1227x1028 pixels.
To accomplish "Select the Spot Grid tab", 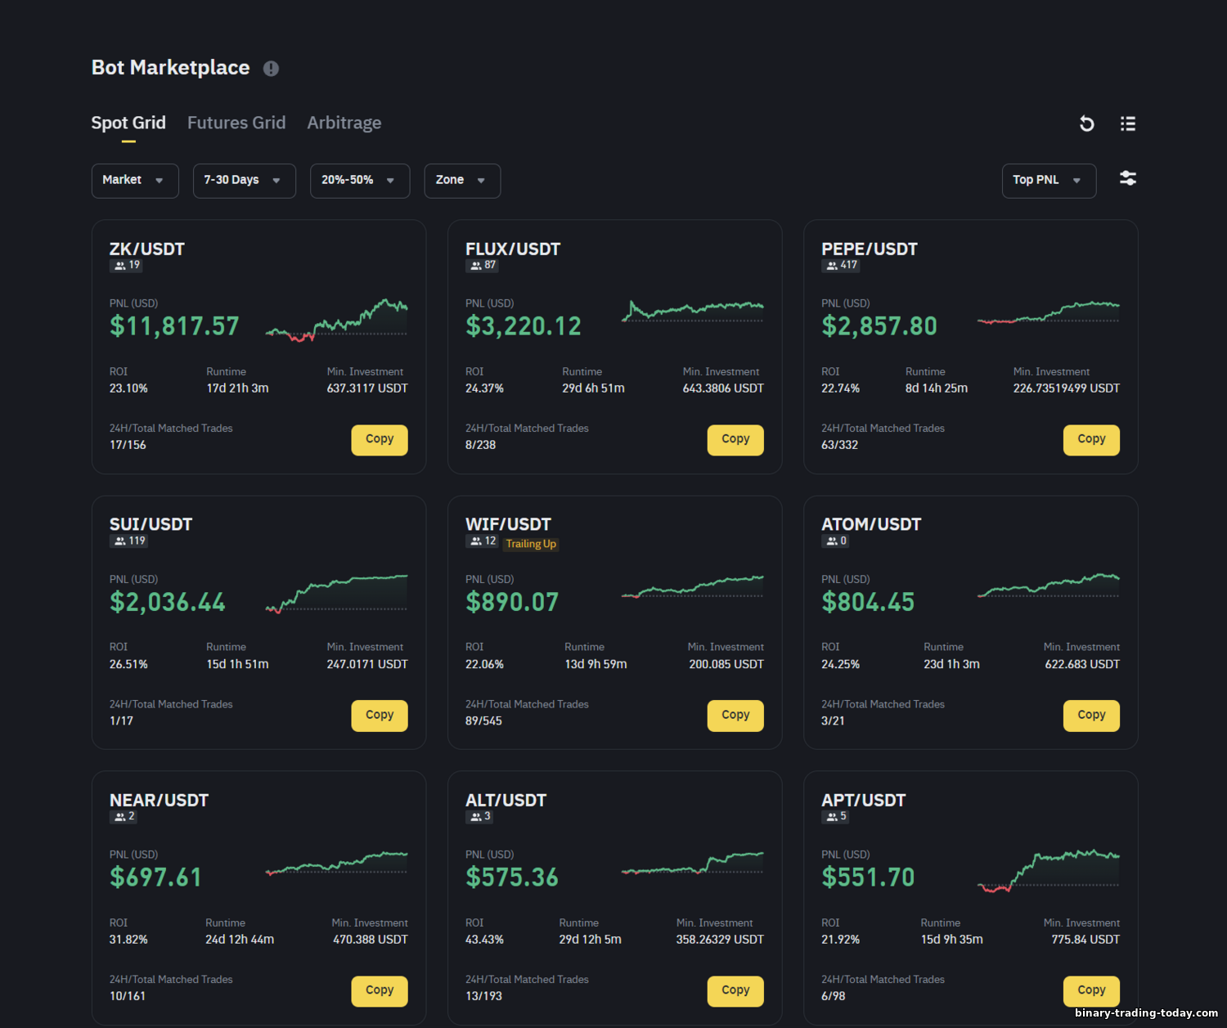I will 128,123.
